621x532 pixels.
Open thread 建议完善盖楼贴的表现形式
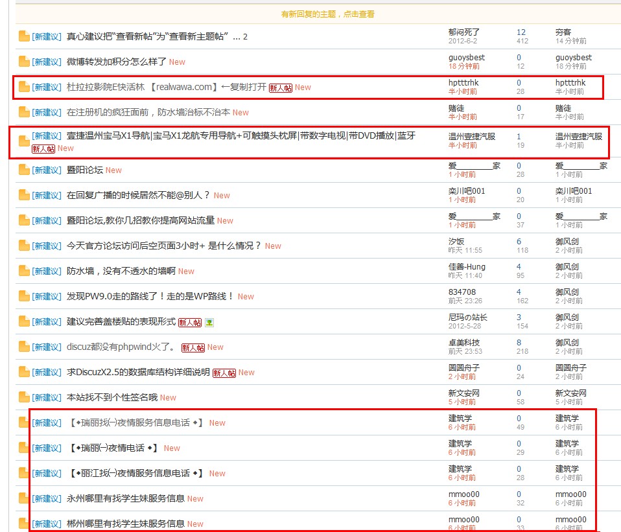tap(121, 321)
